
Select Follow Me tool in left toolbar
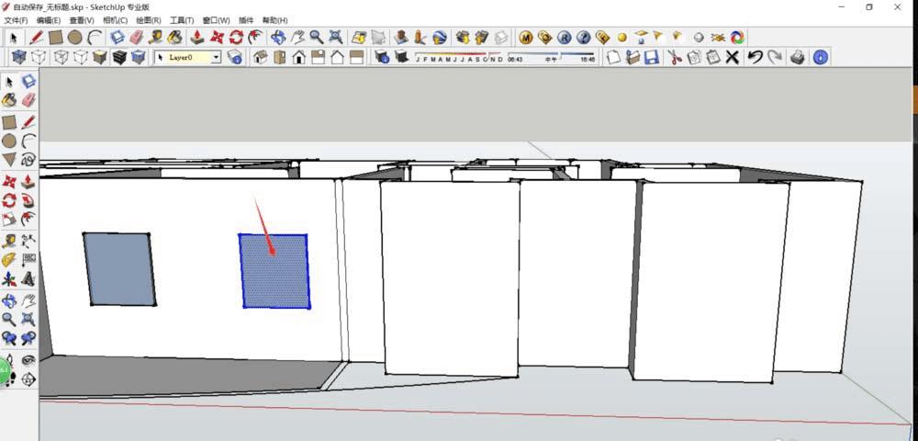(28, 200)
